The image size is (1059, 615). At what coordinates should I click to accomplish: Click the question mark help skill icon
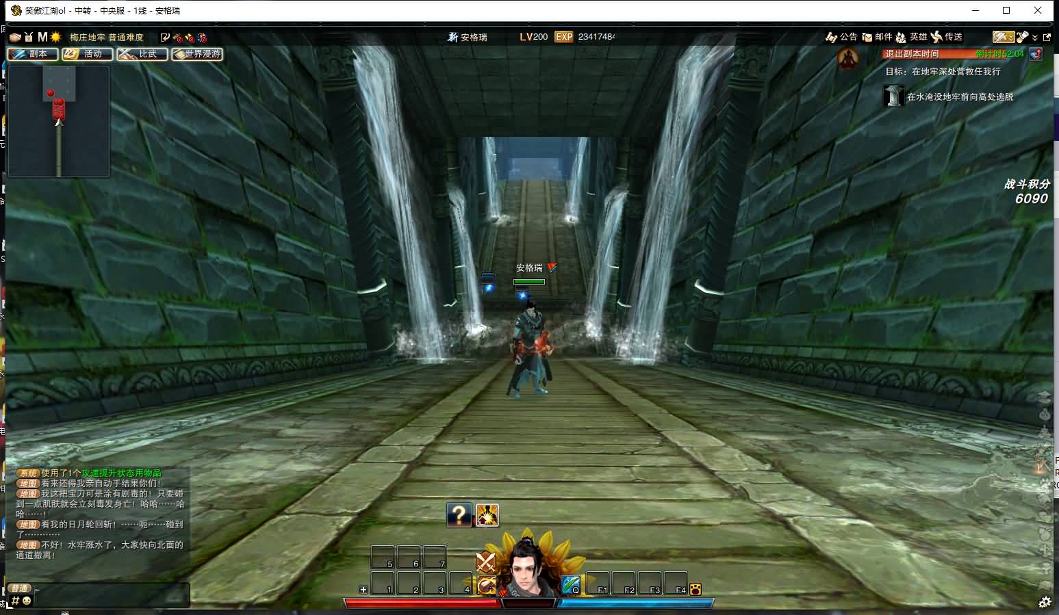tap(459, 514)
